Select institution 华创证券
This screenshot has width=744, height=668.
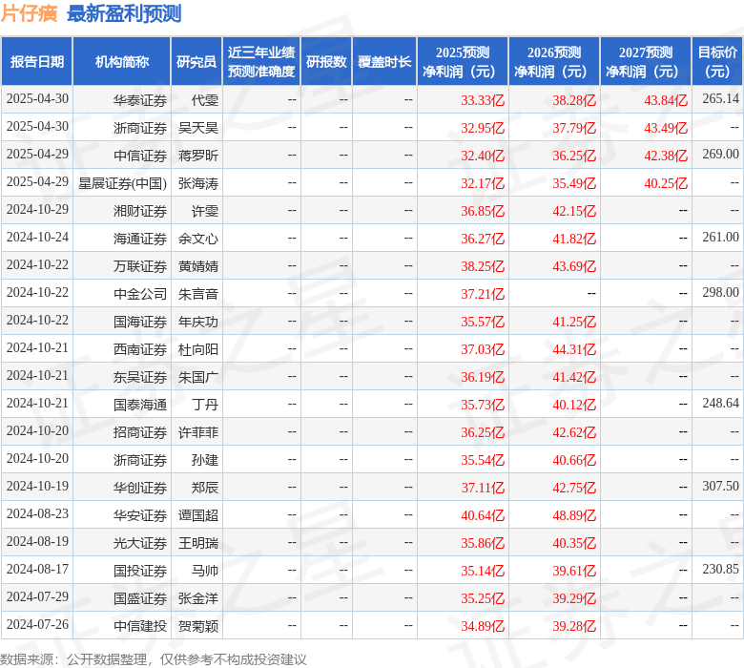point(140,488)
